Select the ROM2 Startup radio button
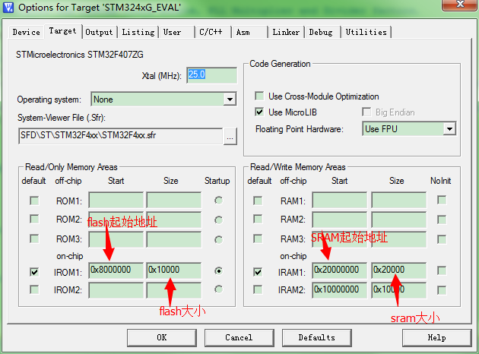 pyautogui.click(x=218, y=220)
